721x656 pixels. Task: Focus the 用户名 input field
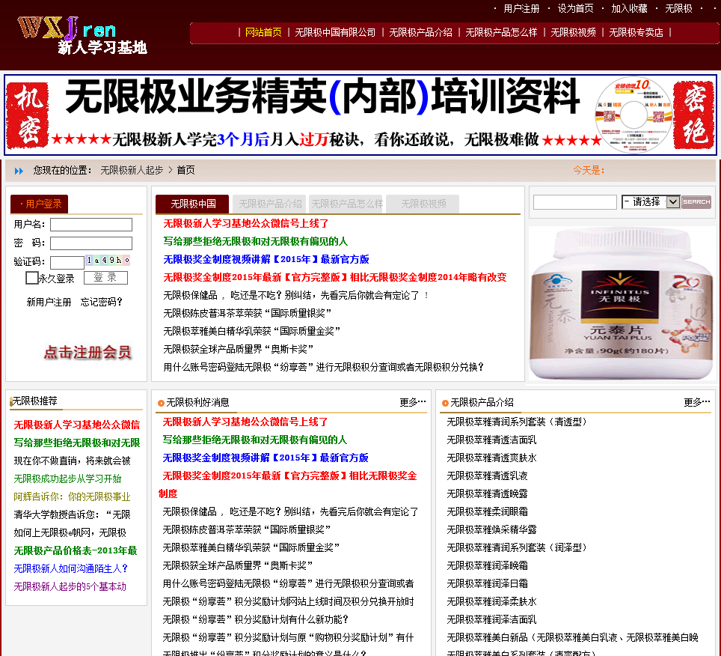[x=91, y=225]
